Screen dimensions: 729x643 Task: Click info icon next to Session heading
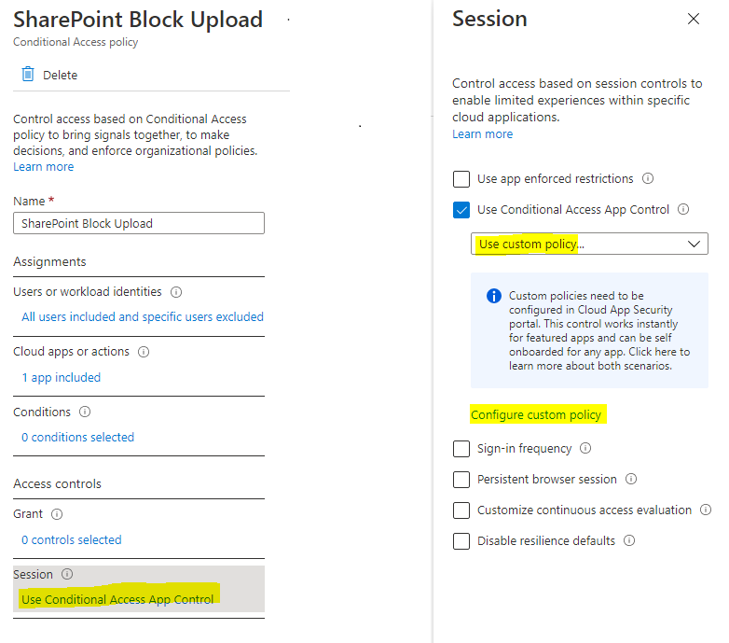click(x=67, y=574)
